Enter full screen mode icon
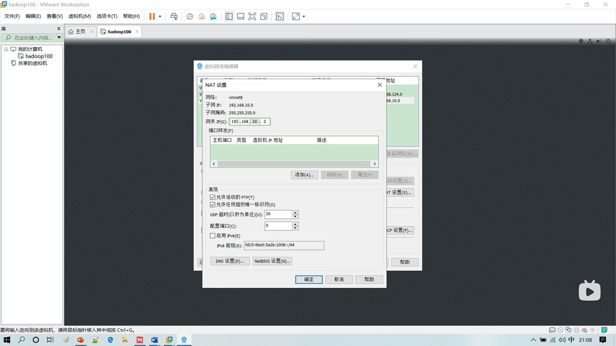Screen dimensions: 616x346 252,16
